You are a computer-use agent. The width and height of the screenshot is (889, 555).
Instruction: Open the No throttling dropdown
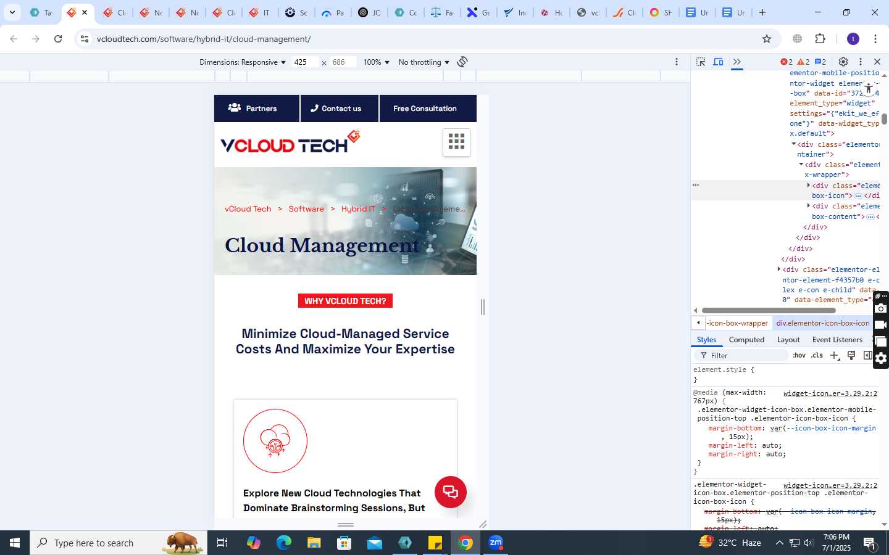[x=424, y=62]
